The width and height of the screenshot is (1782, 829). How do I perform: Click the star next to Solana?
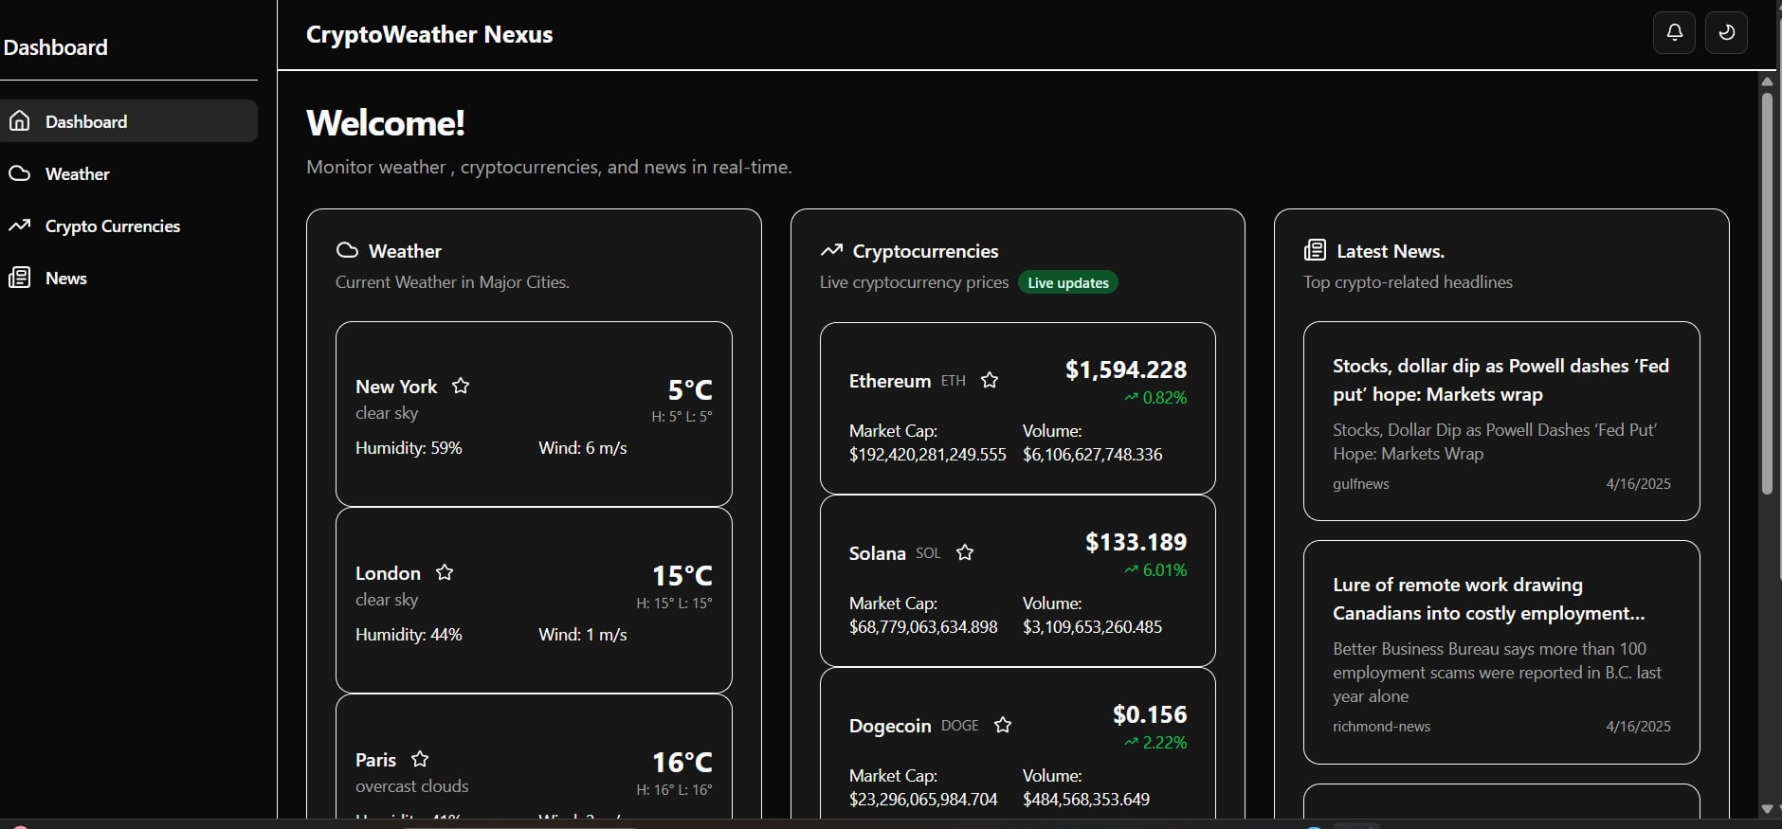965,552
